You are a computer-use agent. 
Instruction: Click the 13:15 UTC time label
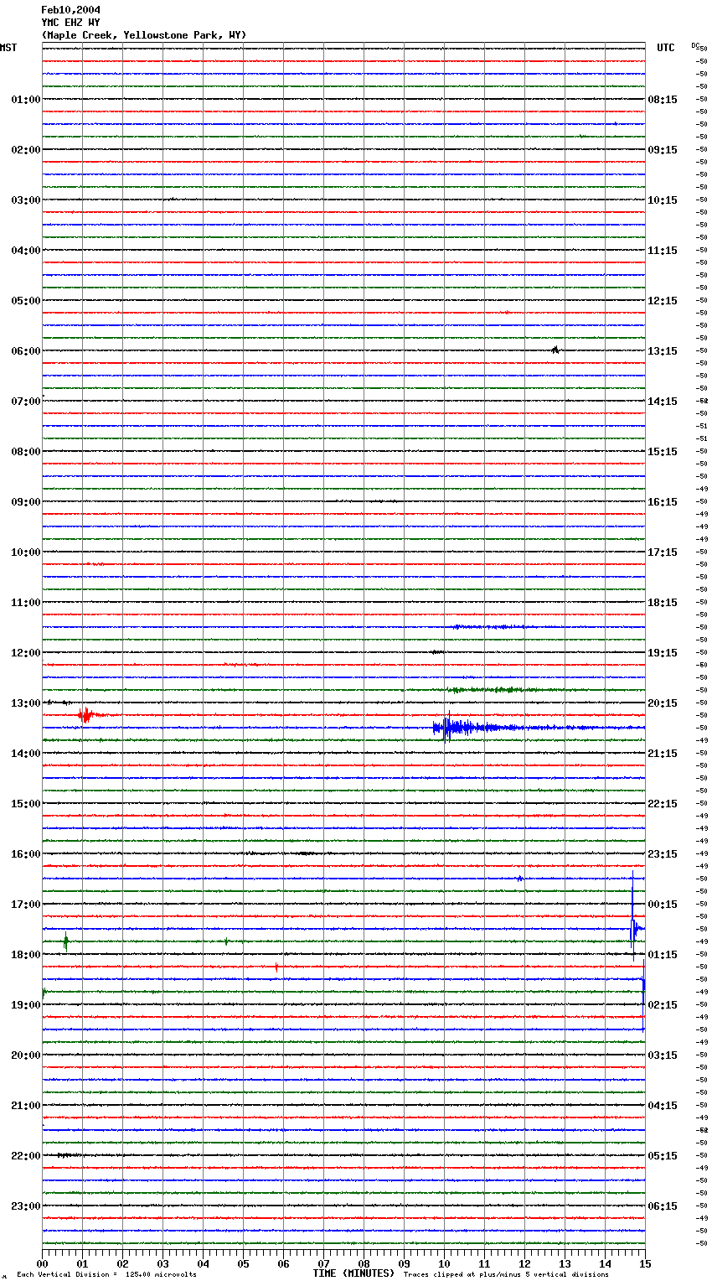coord(663,351)
